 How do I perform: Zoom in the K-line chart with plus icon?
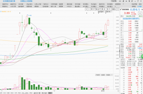[86, 9]
